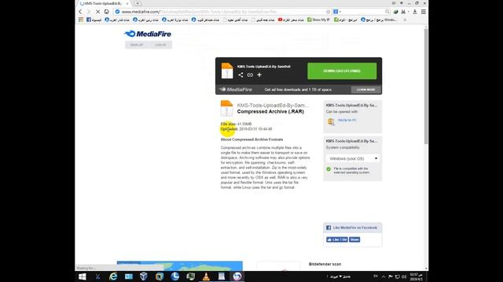The height and width of the screenshot is (282, 503).
Task: Click the Like MediaFire on Facebook link
Action: pos(354,228)
